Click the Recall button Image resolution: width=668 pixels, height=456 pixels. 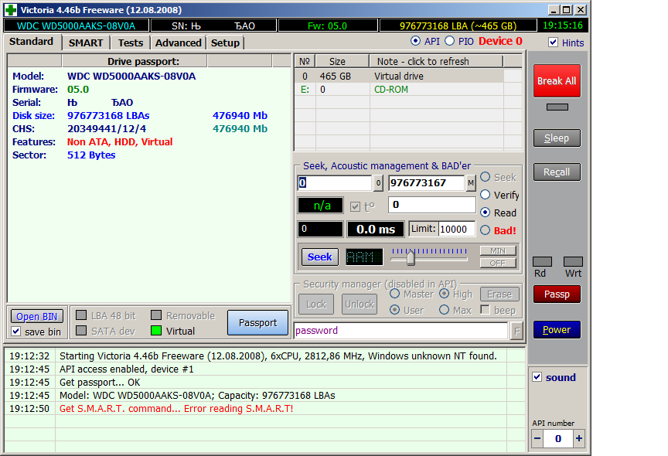(x=557, y=172)
